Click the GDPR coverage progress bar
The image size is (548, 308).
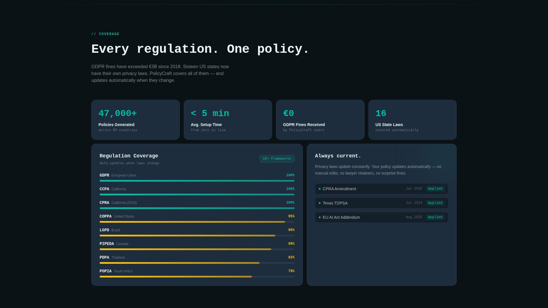pyautogui.click(x=197, y=181)
